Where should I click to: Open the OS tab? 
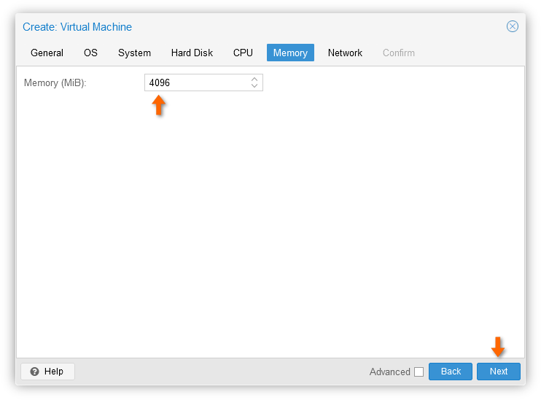click(x=90, y=53)
